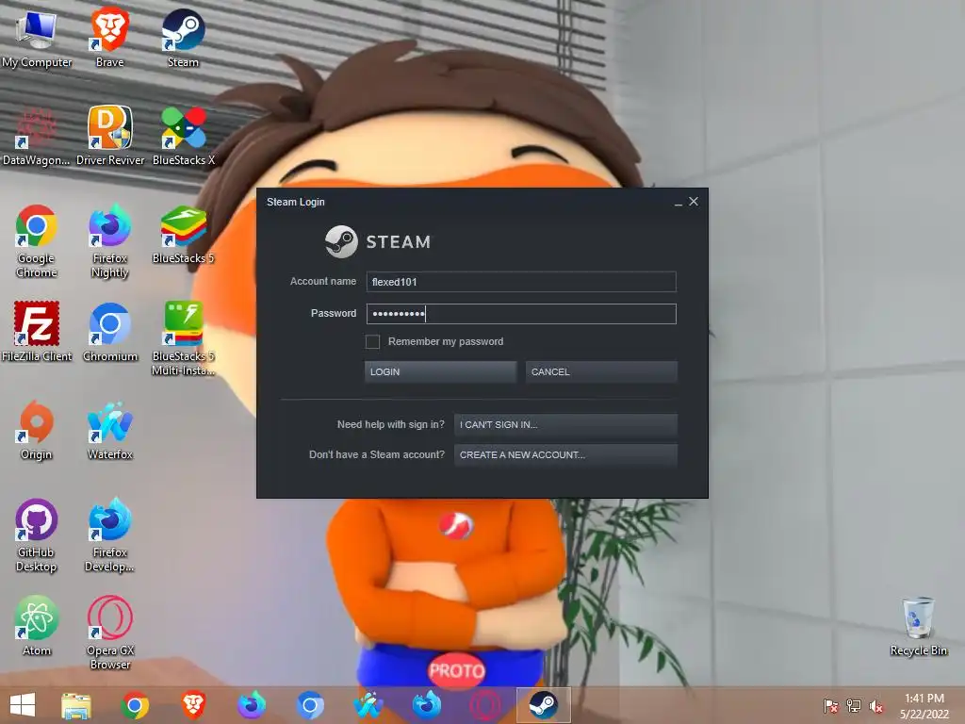Focus the Password input field

521,314
